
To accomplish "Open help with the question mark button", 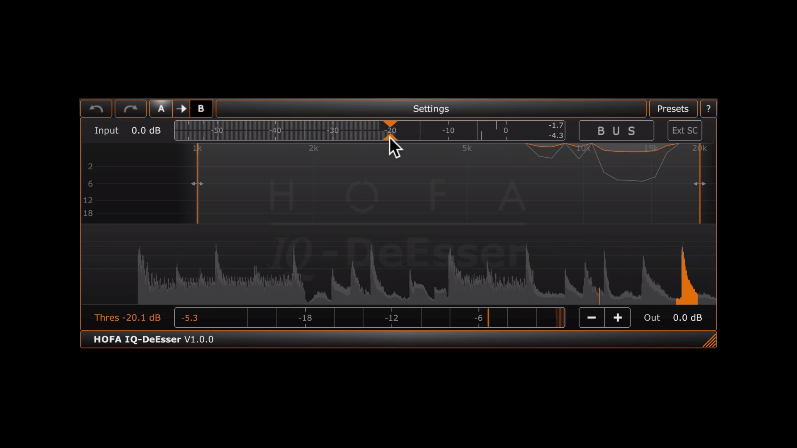I will 708,109.
